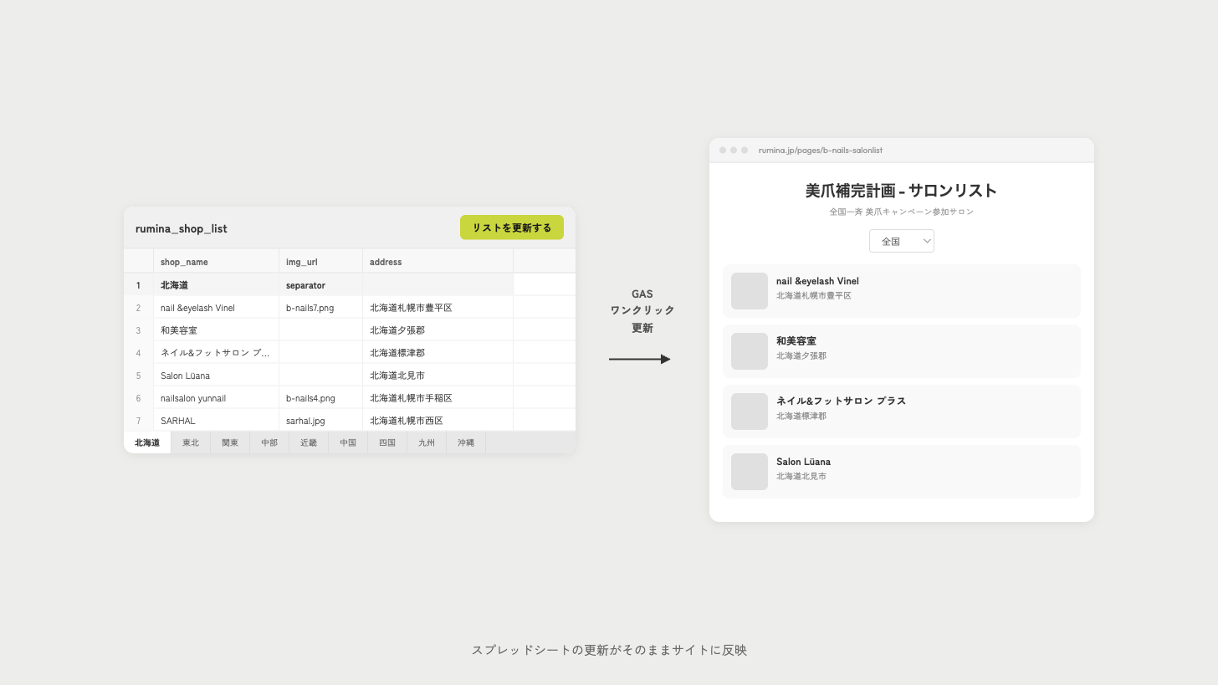
Task: Click the 北海道札幌市西区 address cell
Action: point(407,420)
